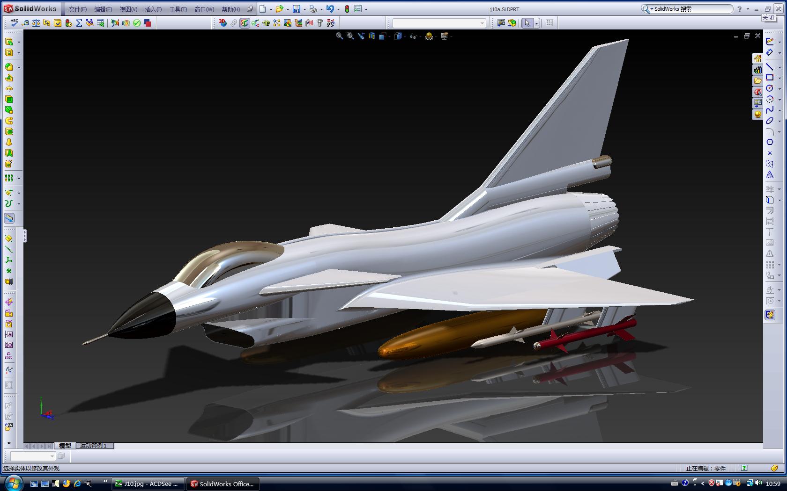This screenshot has height=491, width=787.
Task: Click the Point sketch tool
Action: pos(770,153)
